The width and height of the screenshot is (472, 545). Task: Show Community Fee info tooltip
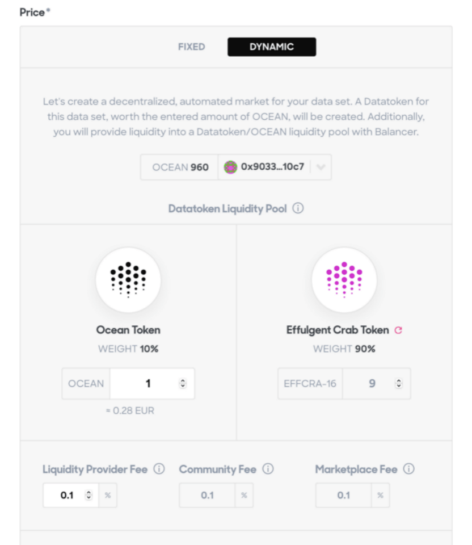(268, 469)
